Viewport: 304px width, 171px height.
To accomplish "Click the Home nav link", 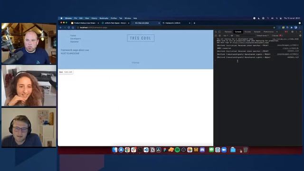I will point(73,36).
